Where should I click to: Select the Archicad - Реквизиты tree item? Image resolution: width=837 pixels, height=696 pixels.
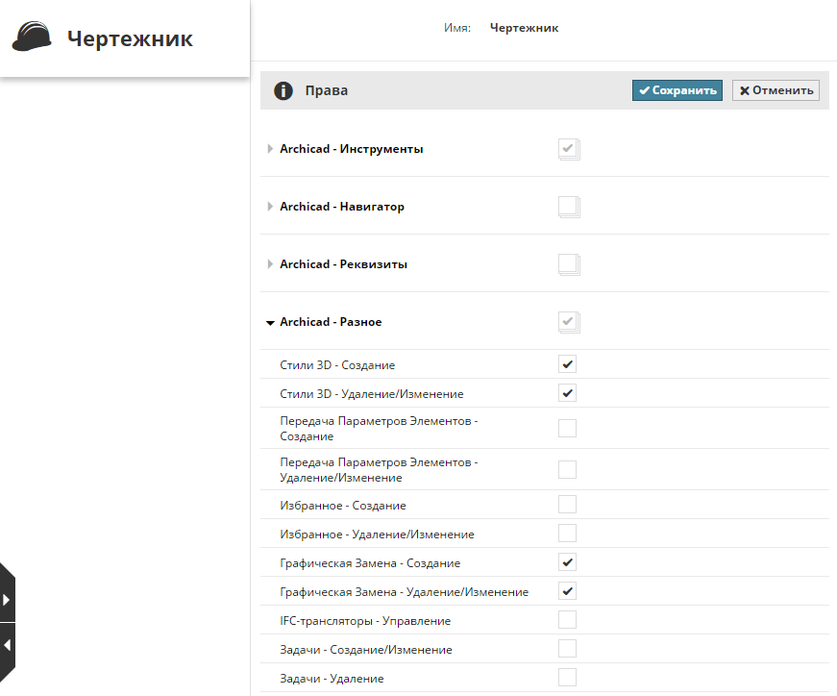click(343, 264)
